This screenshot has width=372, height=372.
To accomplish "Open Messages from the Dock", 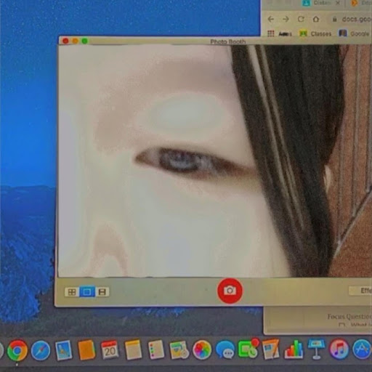I will [225, 349].
